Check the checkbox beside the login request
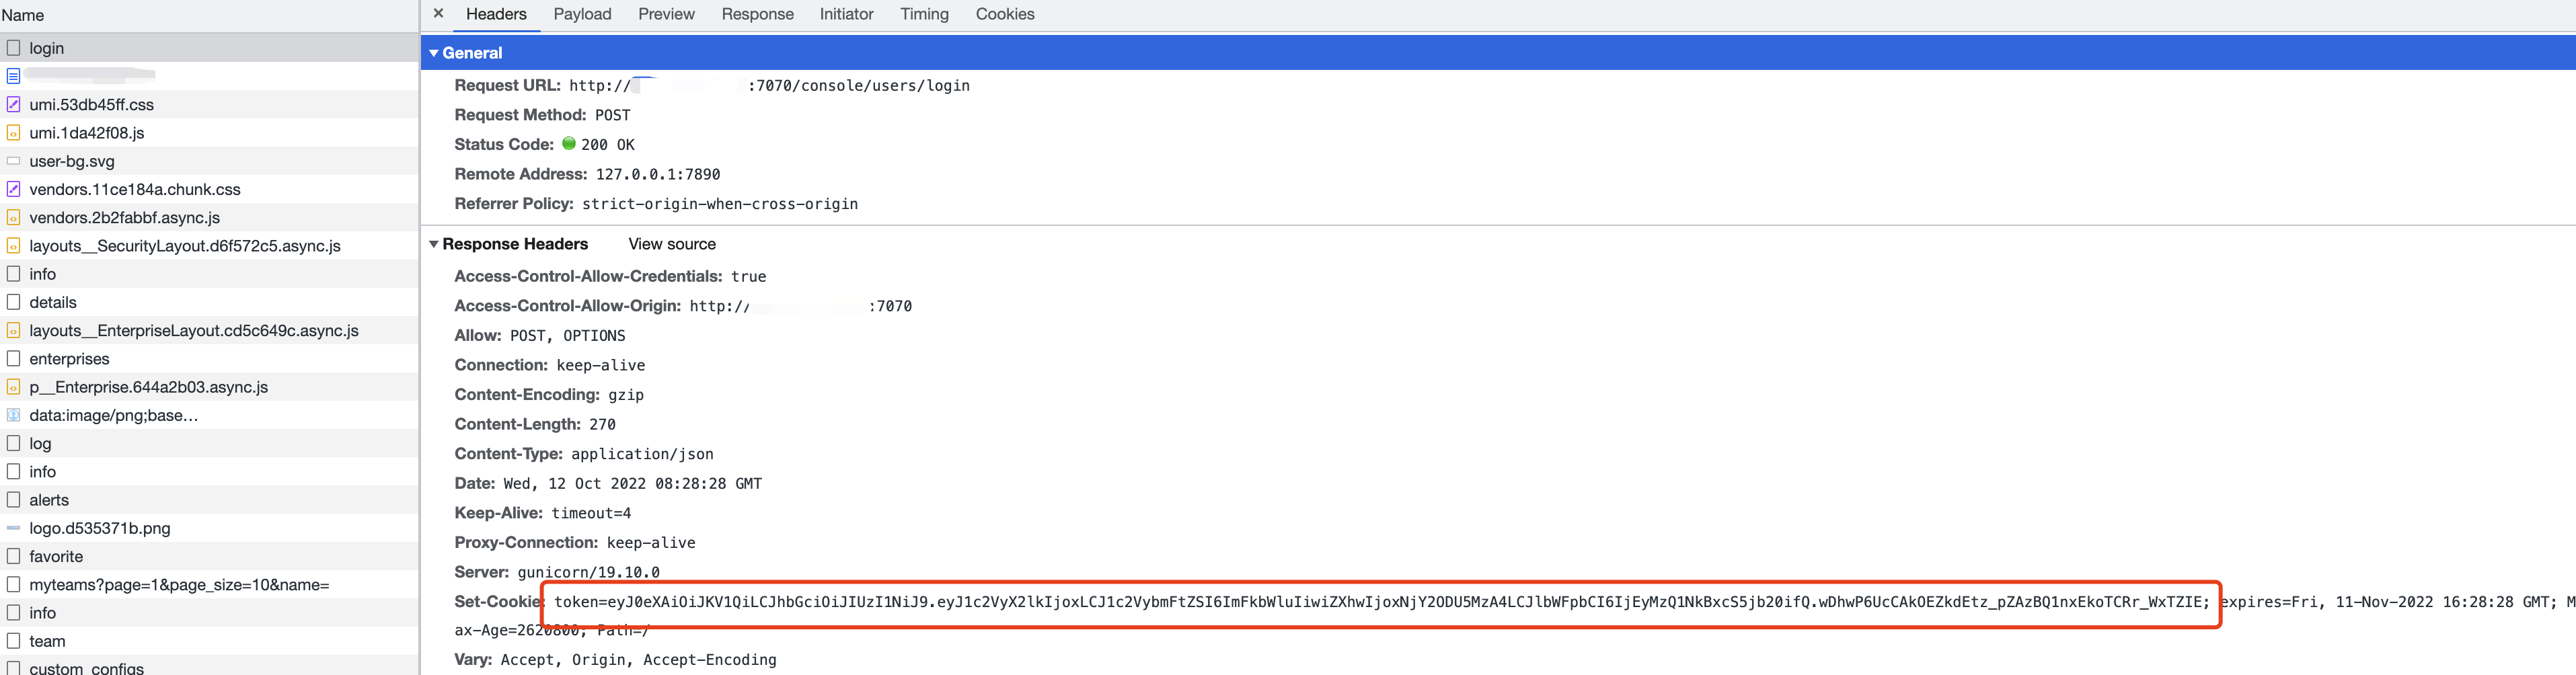The image size is (2576, 675). pyautogui.click(x=14, y=47)
